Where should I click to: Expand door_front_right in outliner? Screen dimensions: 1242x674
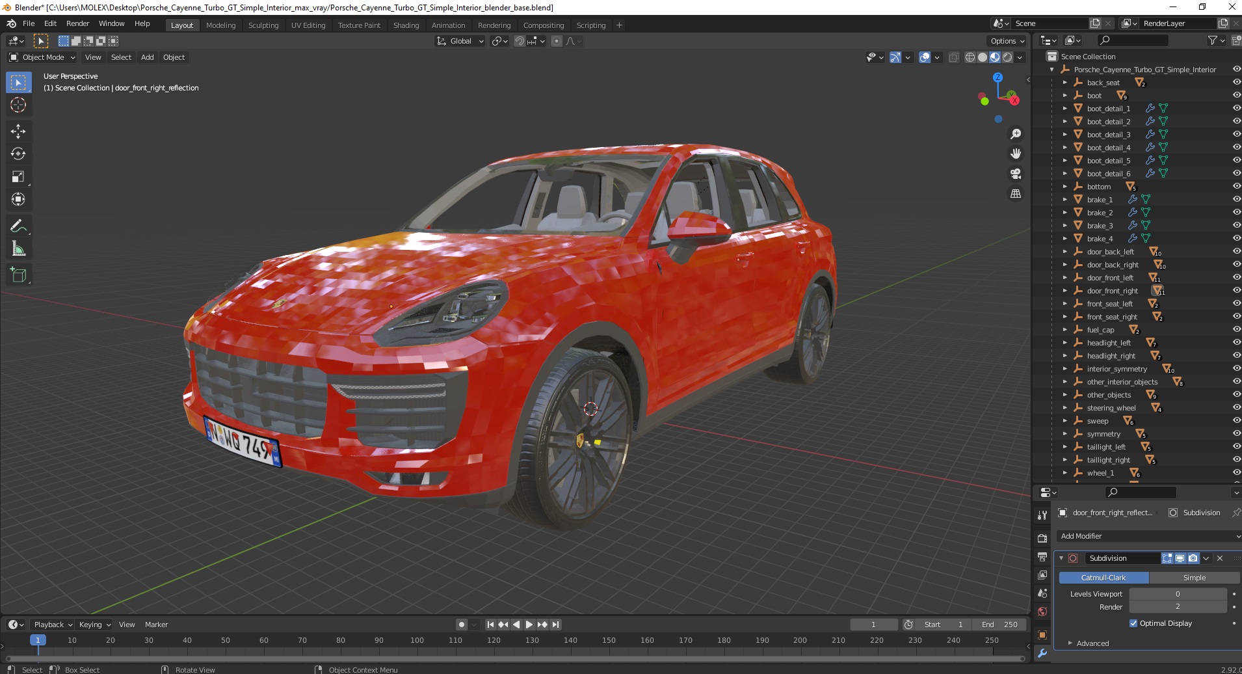(x=1065, y=291)
